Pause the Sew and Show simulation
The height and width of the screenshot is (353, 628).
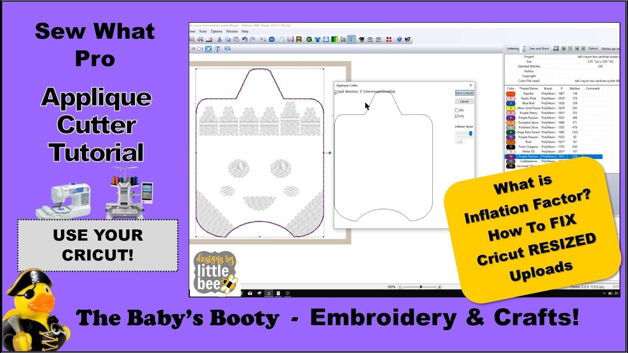[x=570, y=49]
